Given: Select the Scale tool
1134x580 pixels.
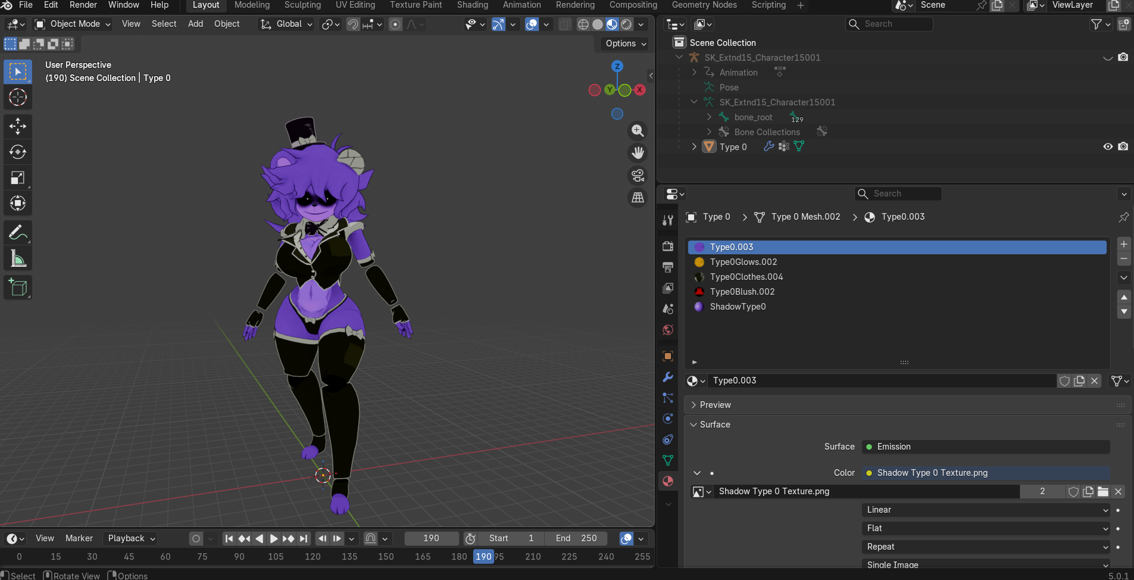Looking at the screenshot, I should (18, 177).
